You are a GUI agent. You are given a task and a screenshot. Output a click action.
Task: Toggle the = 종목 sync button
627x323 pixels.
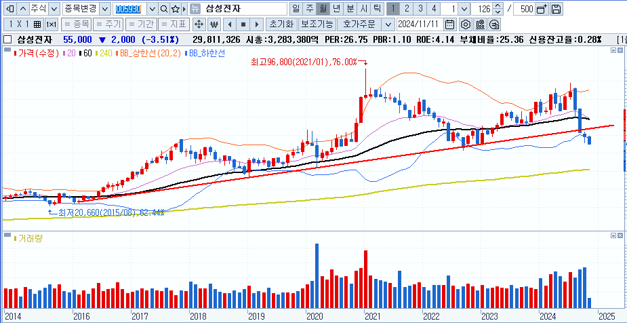click(x=77, y=24)
